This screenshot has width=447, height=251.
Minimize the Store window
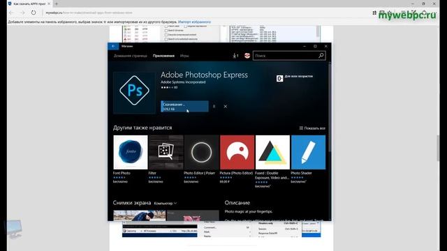(305, 46)
